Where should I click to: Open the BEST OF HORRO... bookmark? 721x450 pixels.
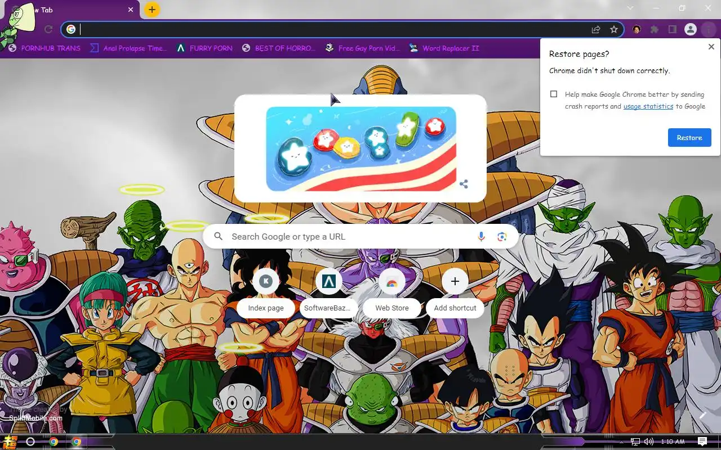click(x=278, y=48)
